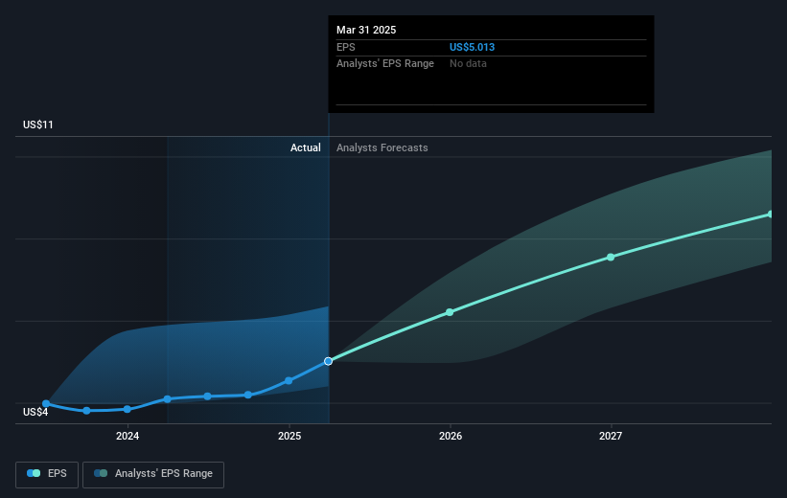Select the EPS point in mid-2024
The image size is (787, 498).
[x=208, y=396]
